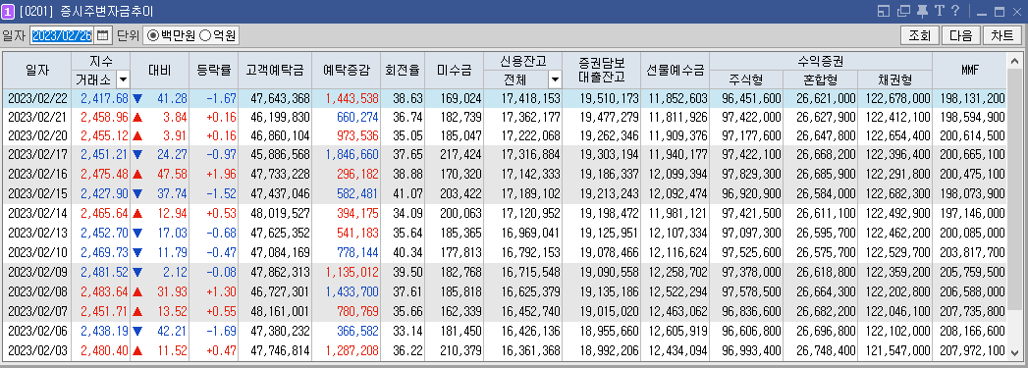Click the scrollbar up arrow of table

pos(1014,61)
